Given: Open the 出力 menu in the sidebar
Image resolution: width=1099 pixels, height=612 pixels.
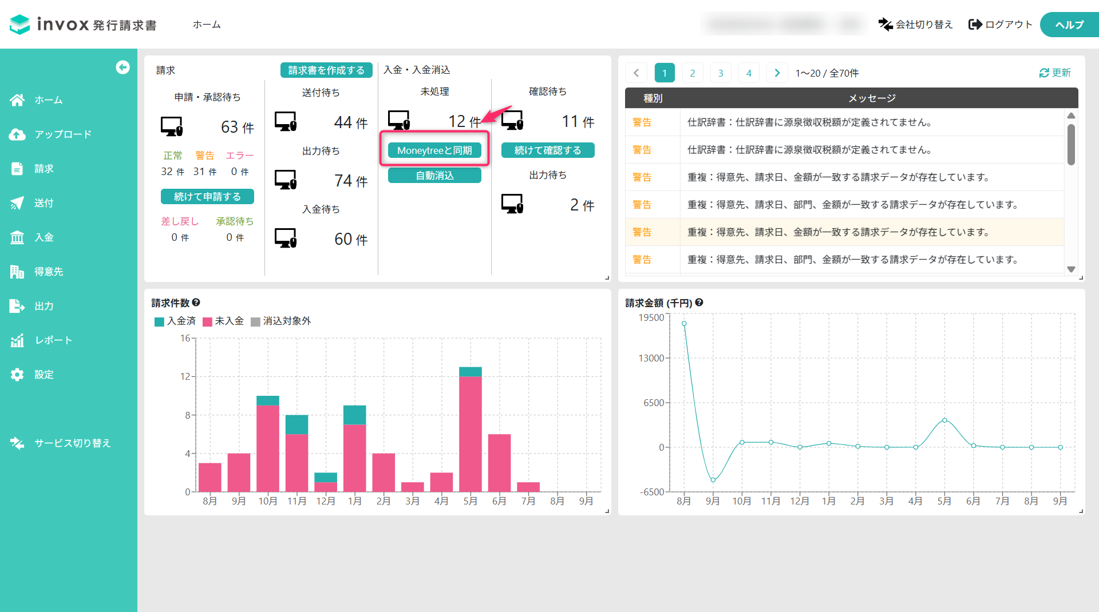Looking at the screenshot, I should click(44, 306).
